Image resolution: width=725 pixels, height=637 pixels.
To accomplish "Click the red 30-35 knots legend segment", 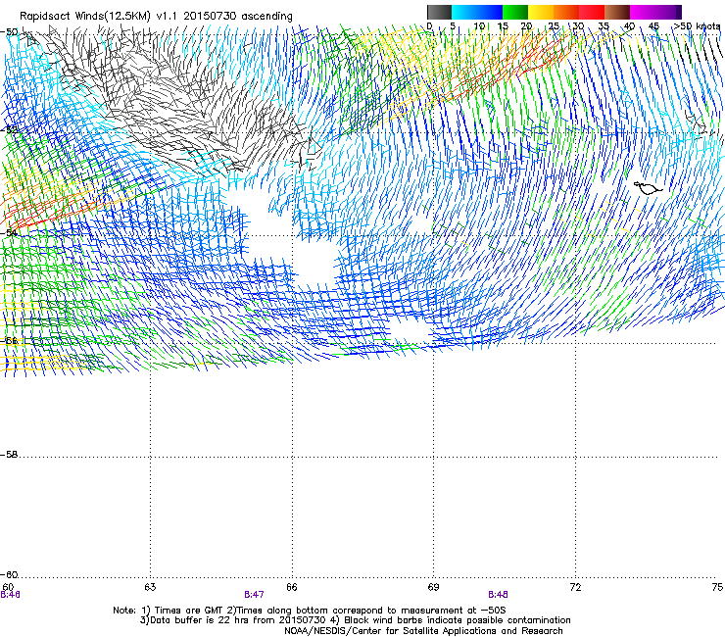I will click(x=592, y=12).
